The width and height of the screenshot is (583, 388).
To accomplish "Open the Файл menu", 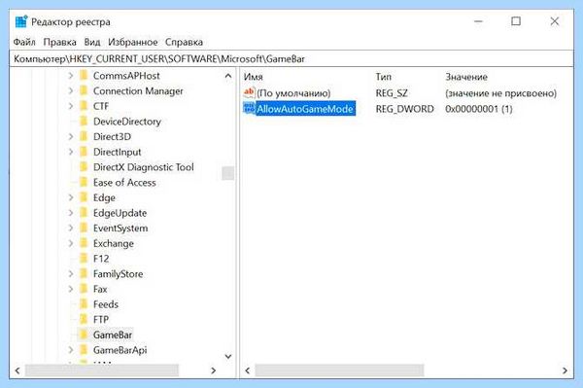I will coord(24,42).
